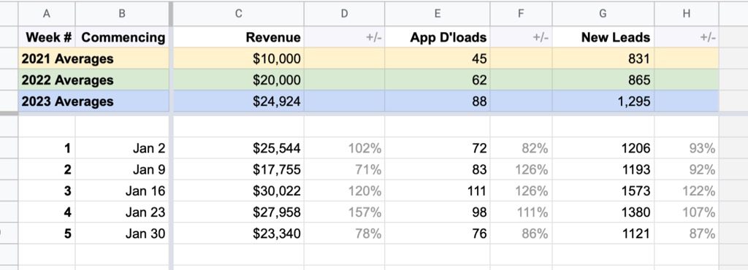Select column E header
748x270 pixels.
pyautogui.click(x=438, y=14)
